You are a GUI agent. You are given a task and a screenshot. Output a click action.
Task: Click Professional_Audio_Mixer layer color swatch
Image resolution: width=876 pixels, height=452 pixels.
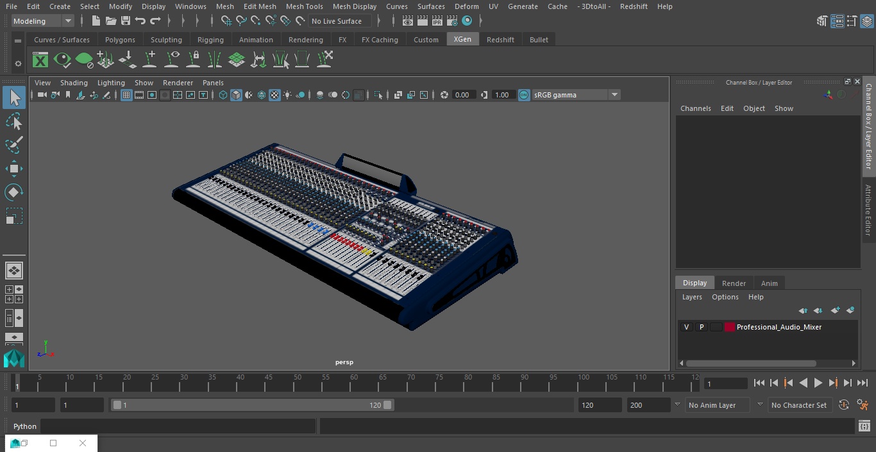click(x=730, y=327)
